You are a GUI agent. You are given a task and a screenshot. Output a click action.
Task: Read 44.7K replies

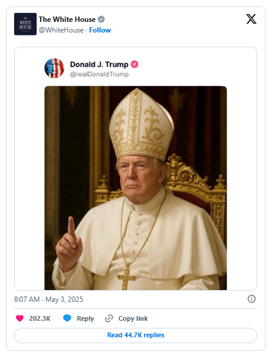pos(136,335)
